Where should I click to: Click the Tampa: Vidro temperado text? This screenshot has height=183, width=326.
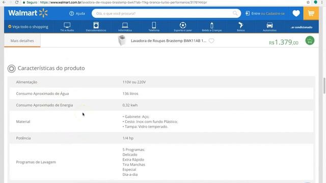point(145,127)
